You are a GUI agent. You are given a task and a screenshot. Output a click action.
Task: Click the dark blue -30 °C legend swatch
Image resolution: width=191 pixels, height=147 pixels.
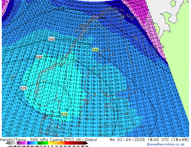tap(28, 143)
